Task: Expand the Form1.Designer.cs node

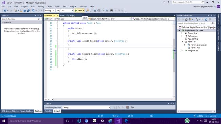Action: 185,45
